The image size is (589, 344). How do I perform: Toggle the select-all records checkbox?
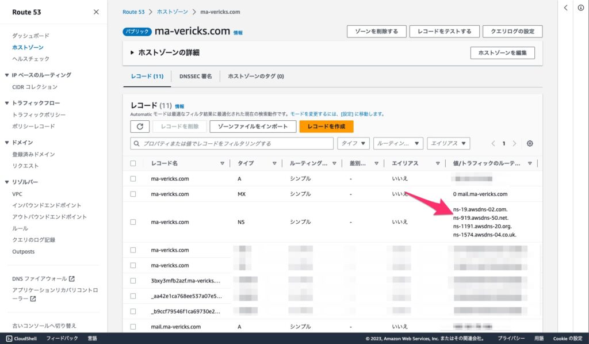(x=133, y=163)
